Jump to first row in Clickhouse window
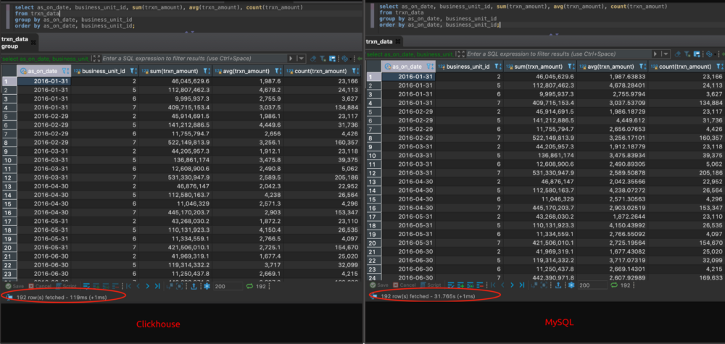 [128, 286]
